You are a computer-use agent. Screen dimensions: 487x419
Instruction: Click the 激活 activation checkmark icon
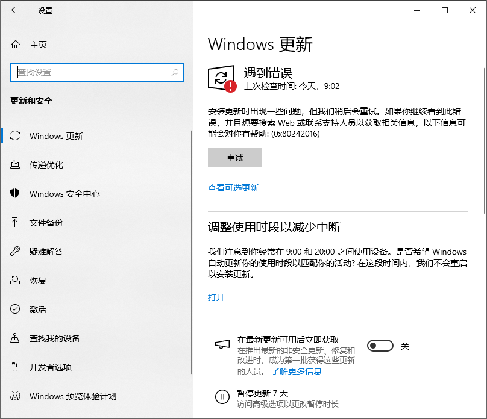click(14, 309)
